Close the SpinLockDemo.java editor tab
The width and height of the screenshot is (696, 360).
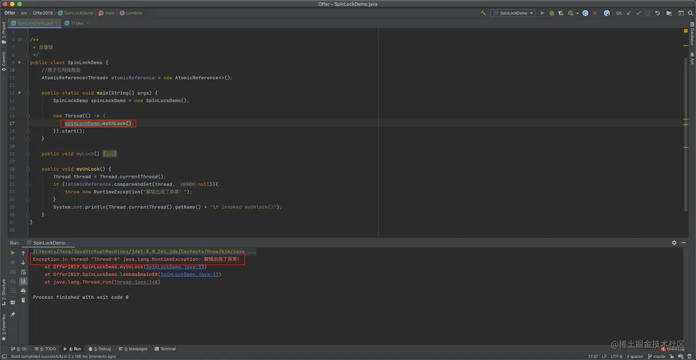click(57, 23)
